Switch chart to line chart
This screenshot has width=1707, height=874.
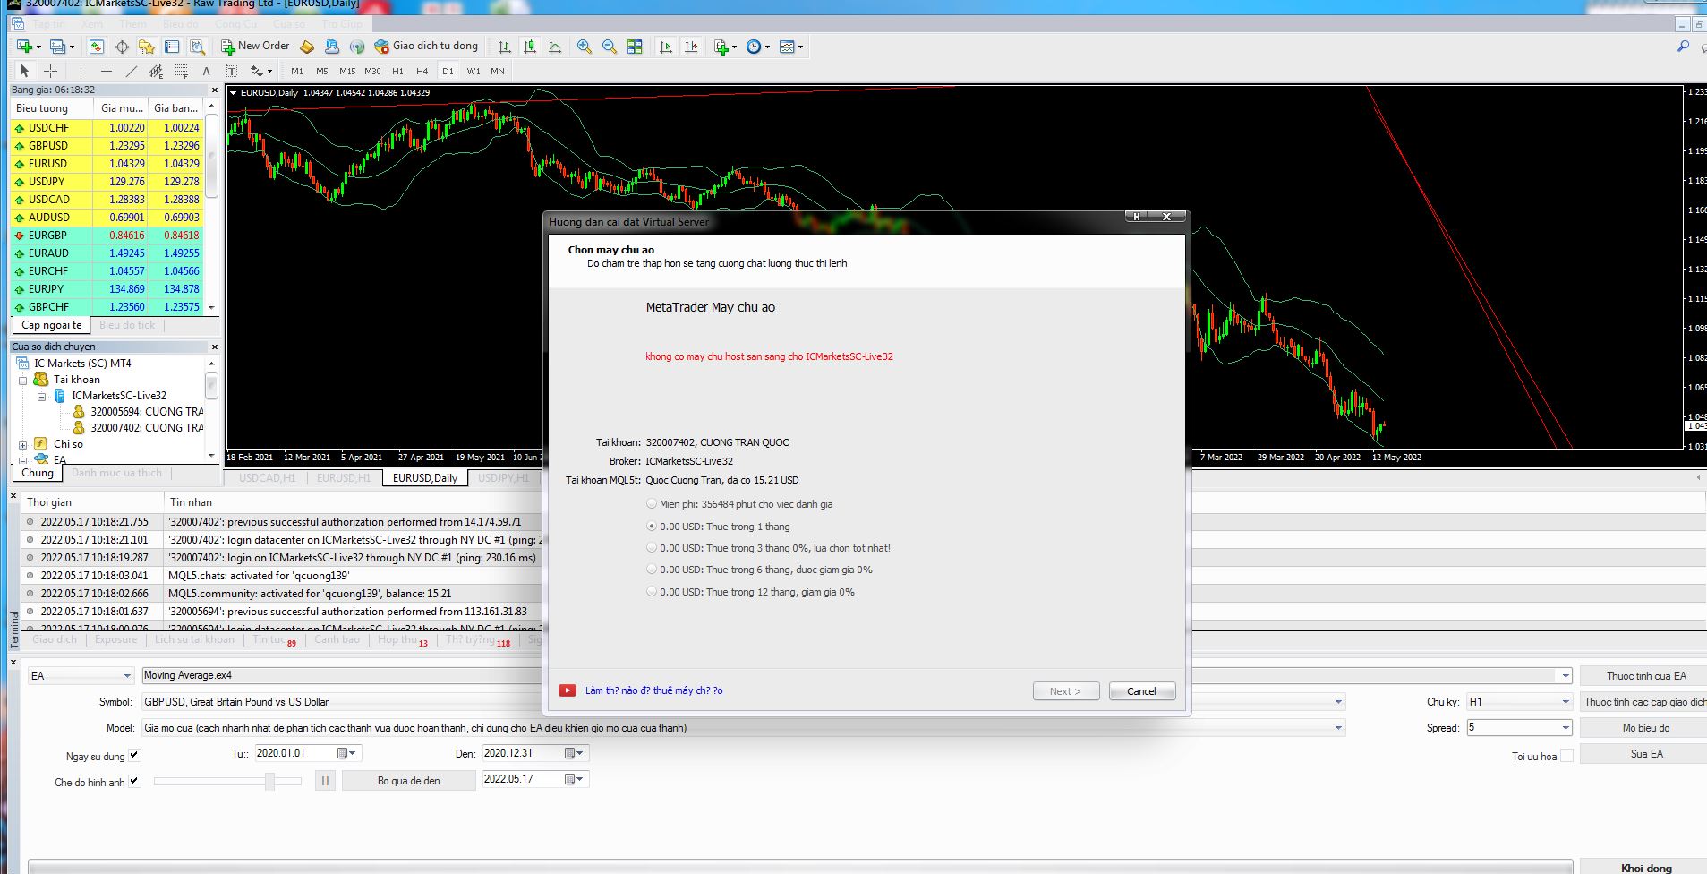tap(555, 47)
